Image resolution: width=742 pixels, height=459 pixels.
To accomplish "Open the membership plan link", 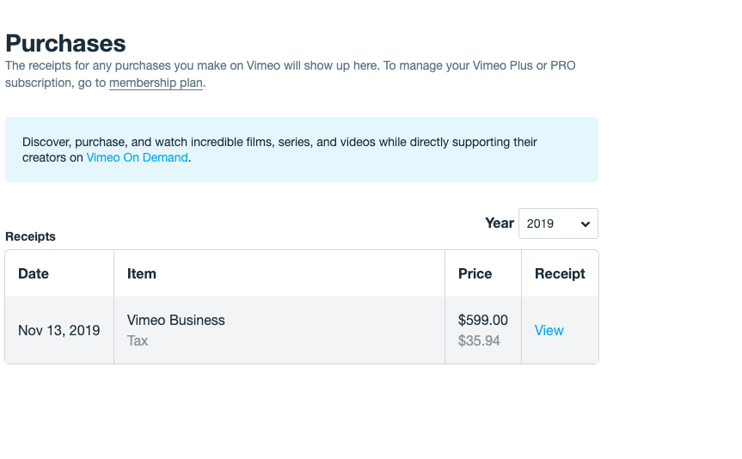I will 156,83.
